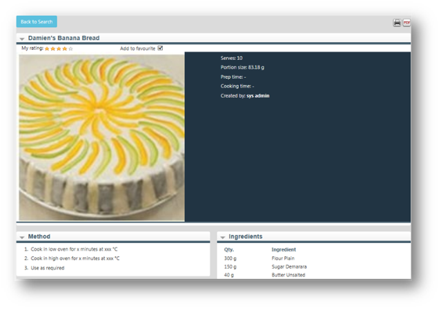This screenshot has height=310, width=441.
Task: Click the Back to Search button
Action: pyautogui.click(x=37, y=21)
